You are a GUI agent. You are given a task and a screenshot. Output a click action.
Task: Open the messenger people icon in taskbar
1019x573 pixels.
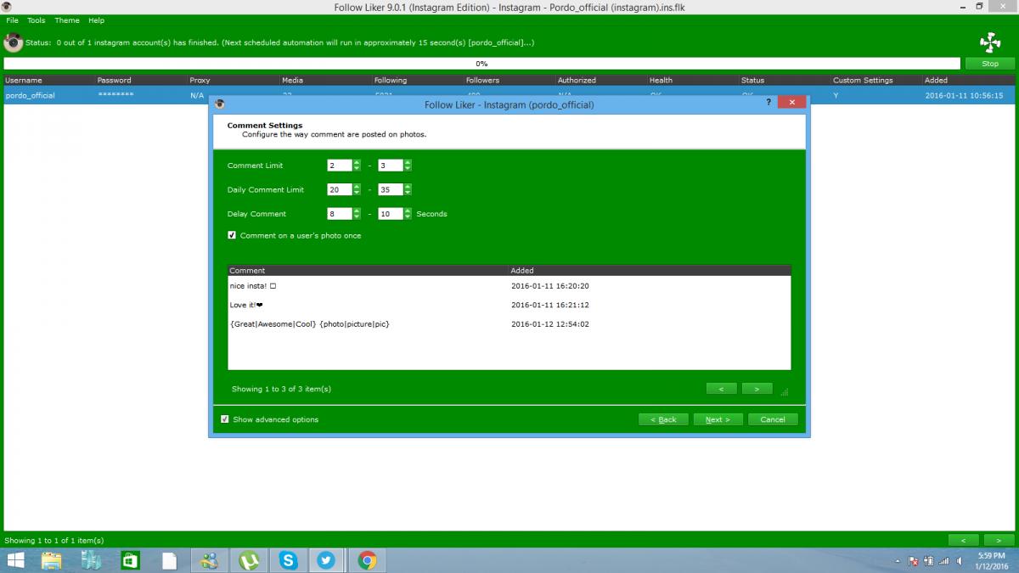(x=209, y=560)
